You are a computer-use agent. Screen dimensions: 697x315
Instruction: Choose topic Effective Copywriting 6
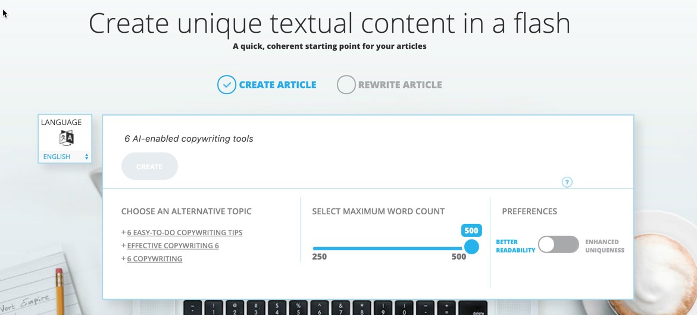coord(173,245)
